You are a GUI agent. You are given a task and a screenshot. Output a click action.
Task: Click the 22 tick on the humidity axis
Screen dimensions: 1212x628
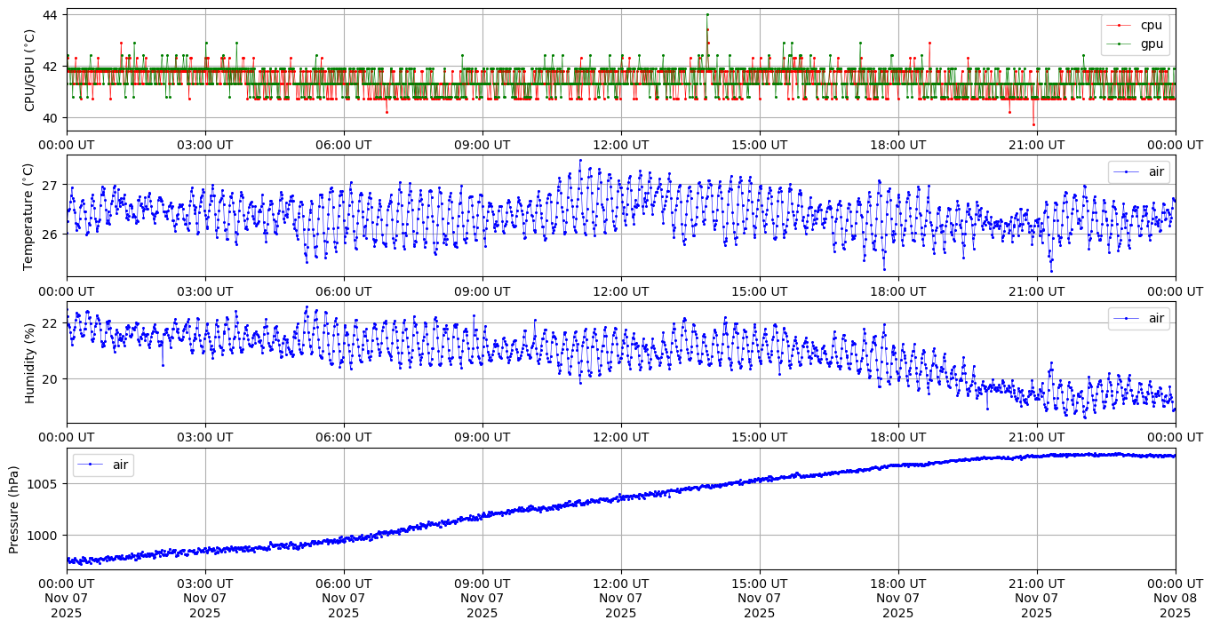pos(50,322)
